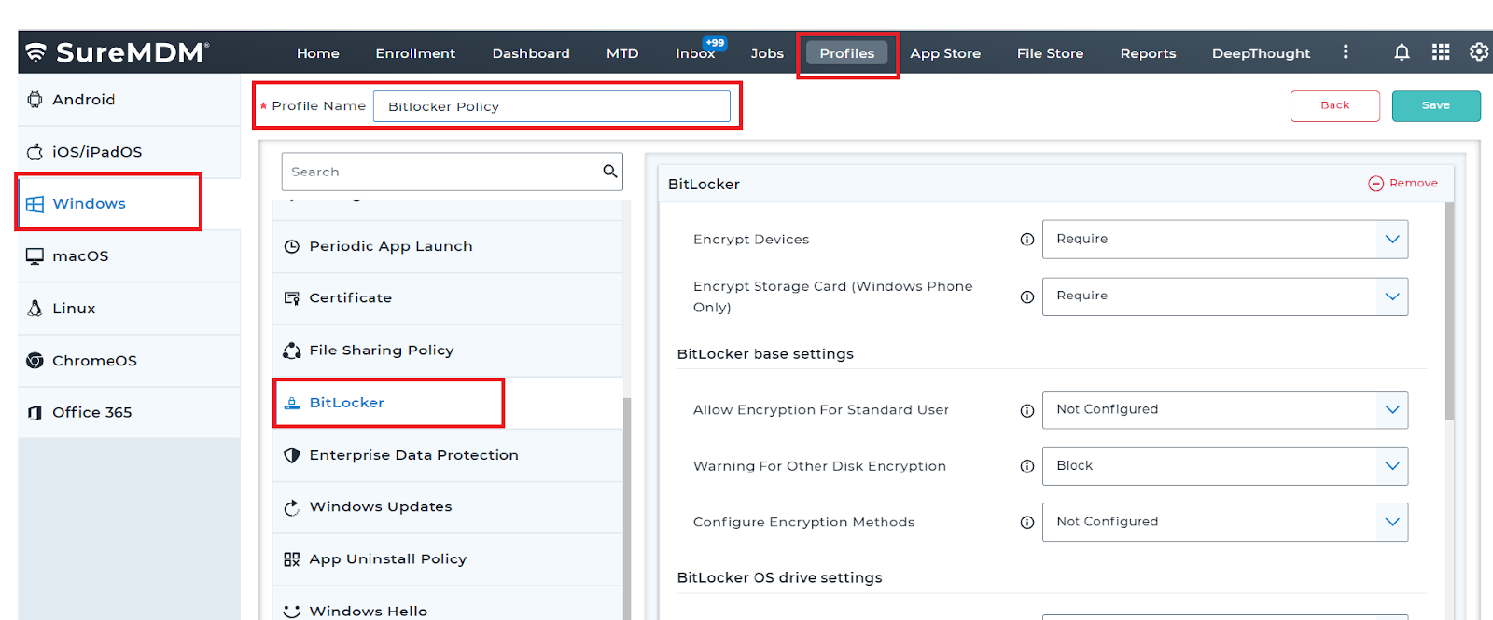Open the three-dot more menu in top bar

(1346, 52)
